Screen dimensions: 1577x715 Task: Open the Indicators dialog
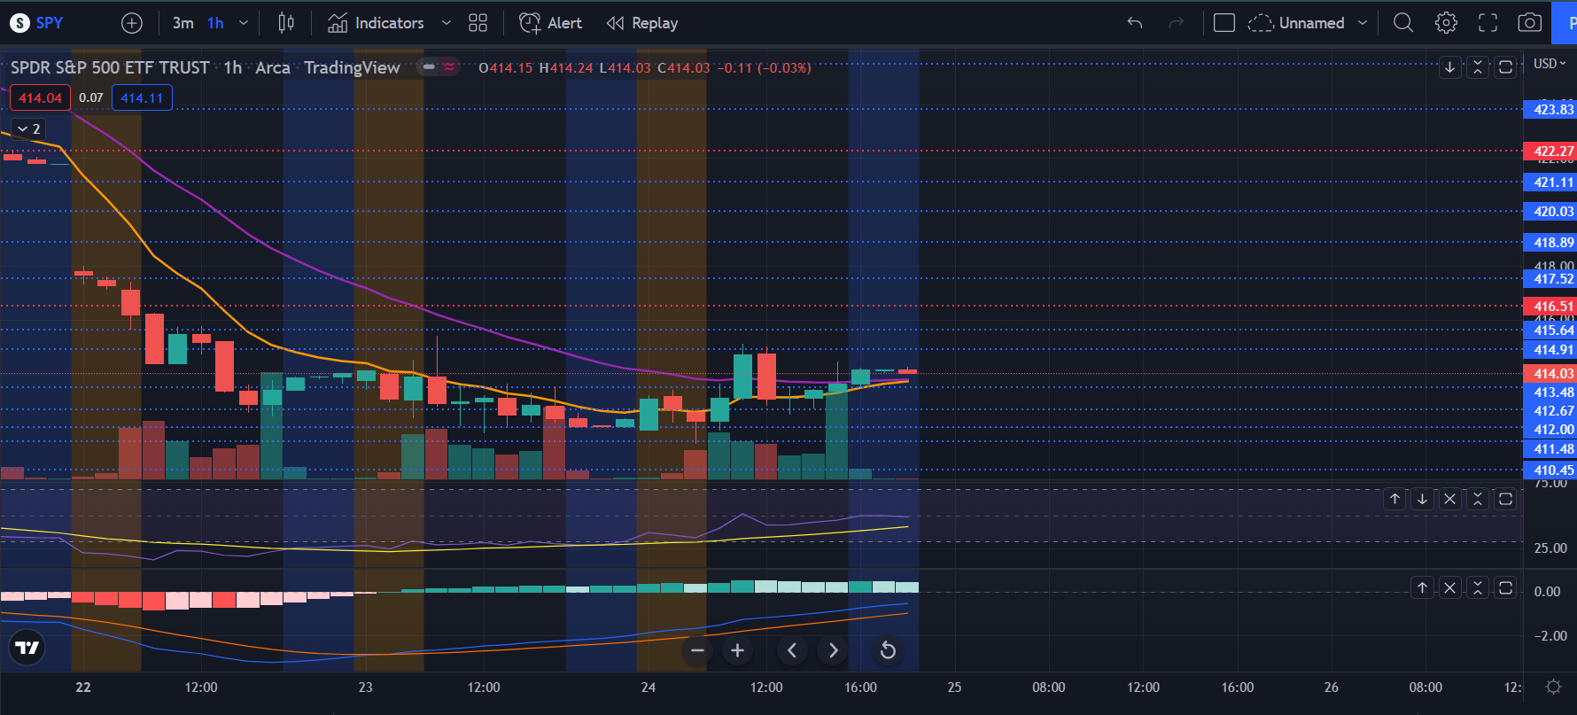coord(376,23)
